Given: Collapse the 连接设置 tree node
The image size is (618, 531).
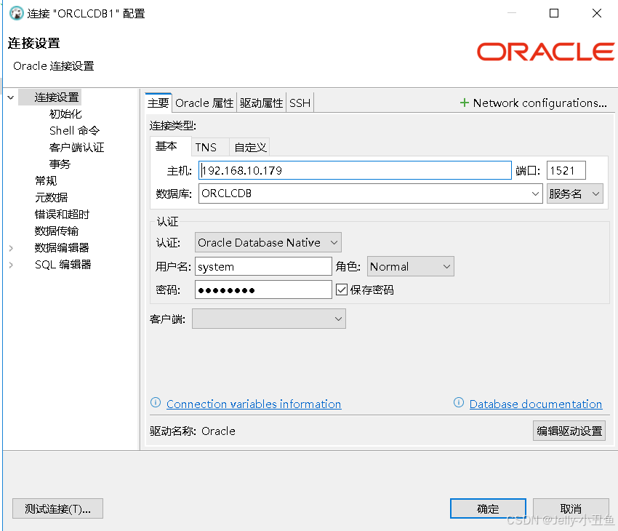Looking at the screenshot, I should tap(11, 97).
